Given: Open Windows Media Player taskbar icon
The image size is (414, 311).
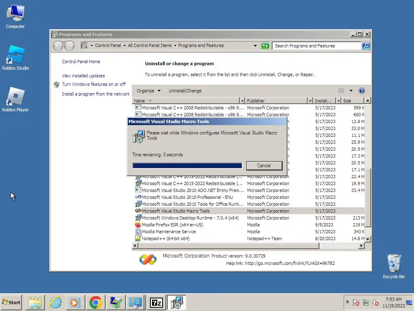Looking at the screenshot, I should point(76,302).
